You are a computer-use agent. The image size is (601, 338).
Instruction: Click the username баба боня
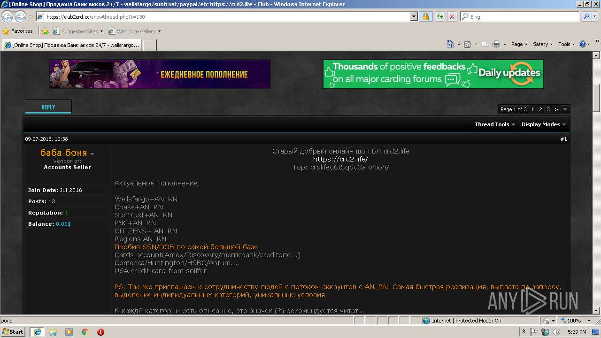64,153
